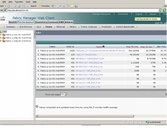Select the SAN root tree node
The width and height of the screenshot is (167, 128).
(5, 32)
